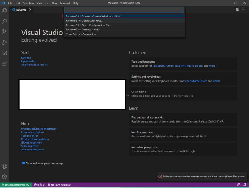Viewport: 249px width, 188px height.
Task: Open the Run and Debug view
Action: 4,42
